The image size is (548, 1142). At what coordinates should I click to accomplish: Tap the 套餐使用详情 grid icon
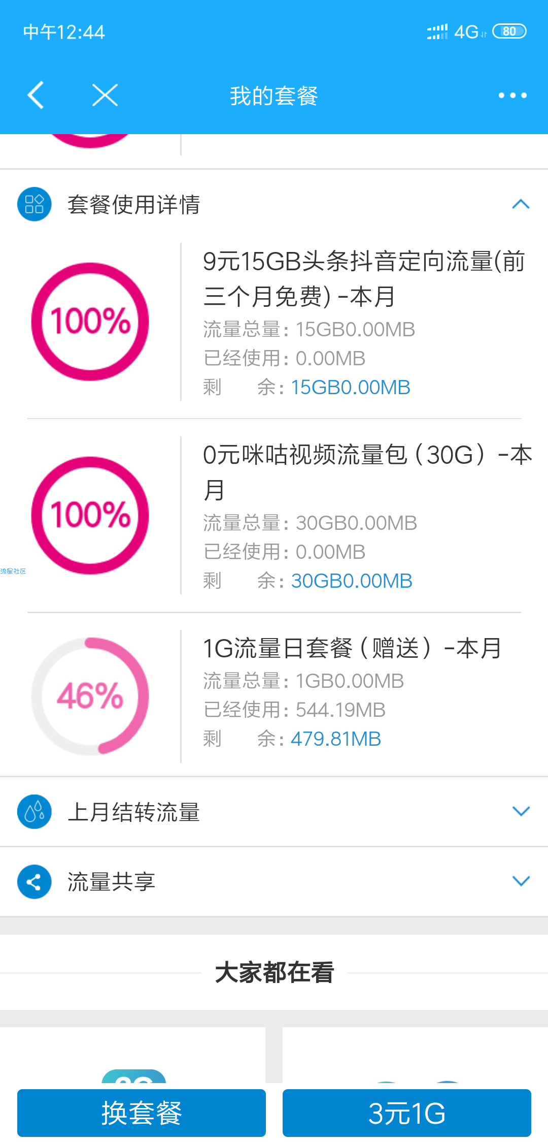click(x=35, y=204)
